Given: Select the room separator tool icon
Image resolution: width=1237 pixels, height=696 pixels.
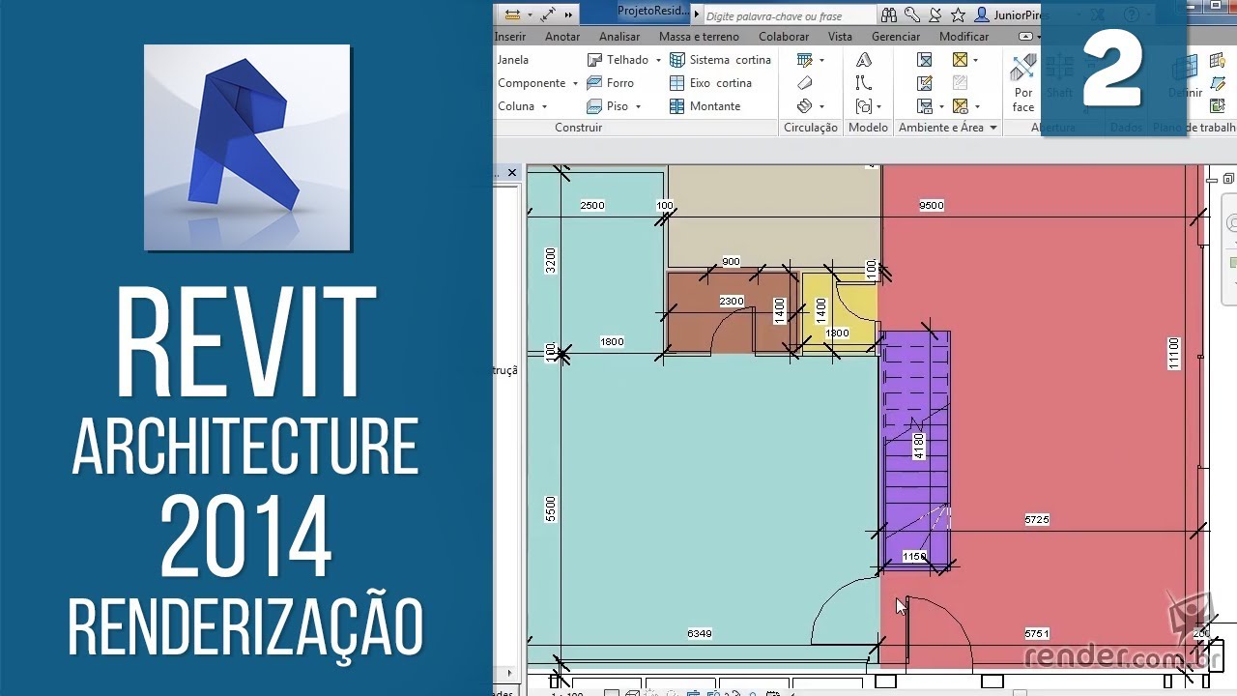Looking at the screenshot, I should coord(925,83).
